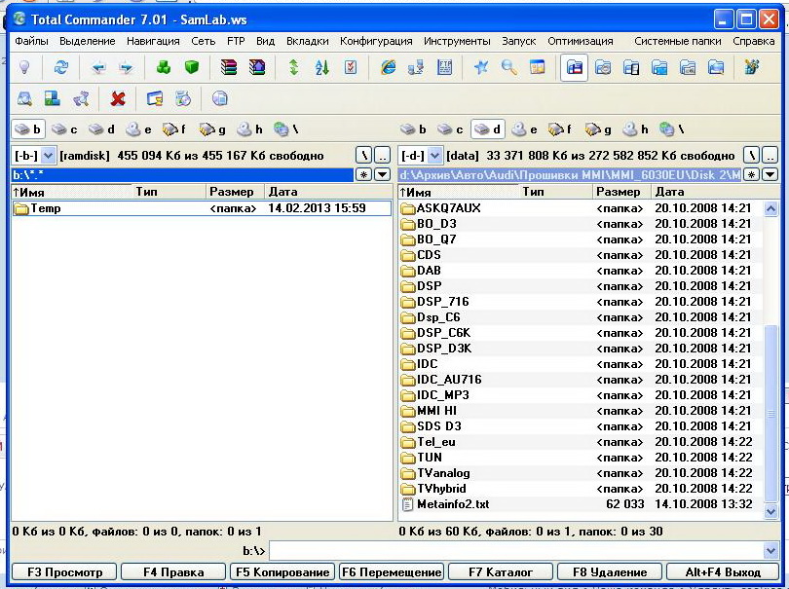Click the refresh panels toolbar icon
This screenshot has height=589, width=789.
pos(61,67)
